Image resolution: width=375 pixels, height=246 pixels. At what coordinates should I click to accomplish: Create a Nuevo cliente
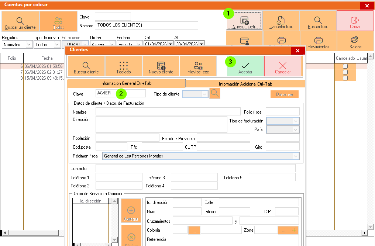161,66
